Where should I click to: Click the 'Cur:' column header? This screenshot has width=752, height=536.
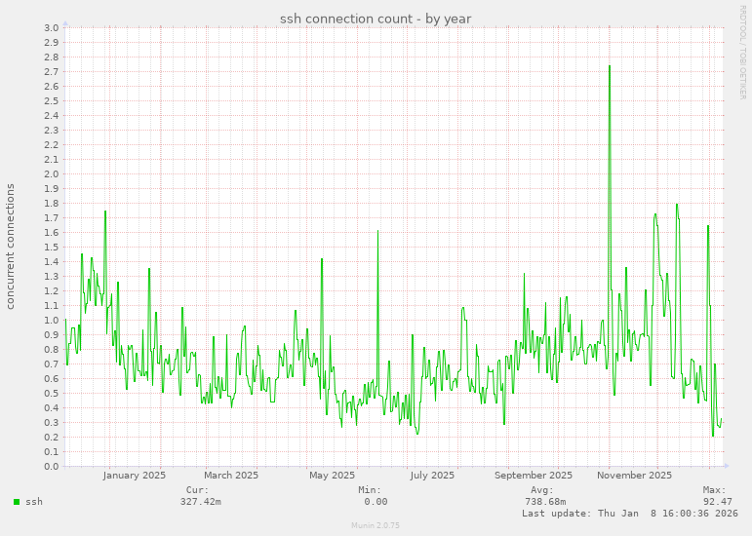tap(198, 490)
